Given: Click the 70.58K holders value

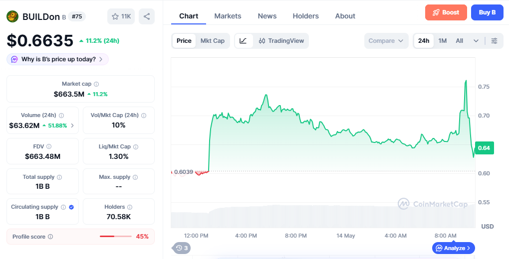Looking at the screenshot, I should 118,217.
